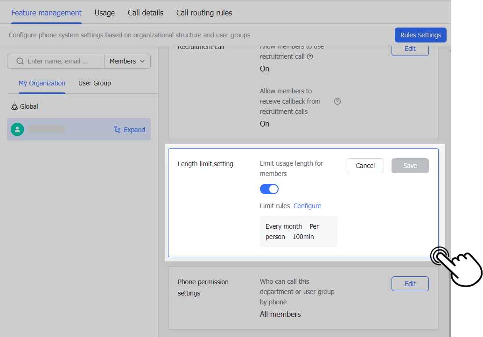Cancel the length limit setting changes
The height and width of the screenshot is (337, 483).
(365, 165)
